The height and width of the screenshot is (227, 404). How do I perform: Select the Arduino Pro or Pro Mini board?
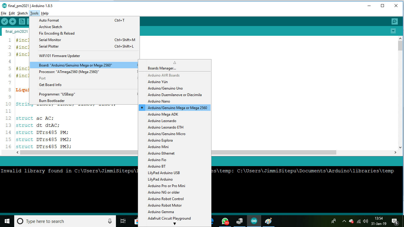[x=174, y=186]
